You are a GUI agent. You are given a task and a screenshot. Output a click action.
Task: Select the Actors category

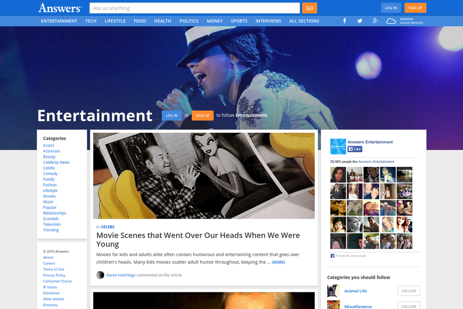tap(49, 146)
